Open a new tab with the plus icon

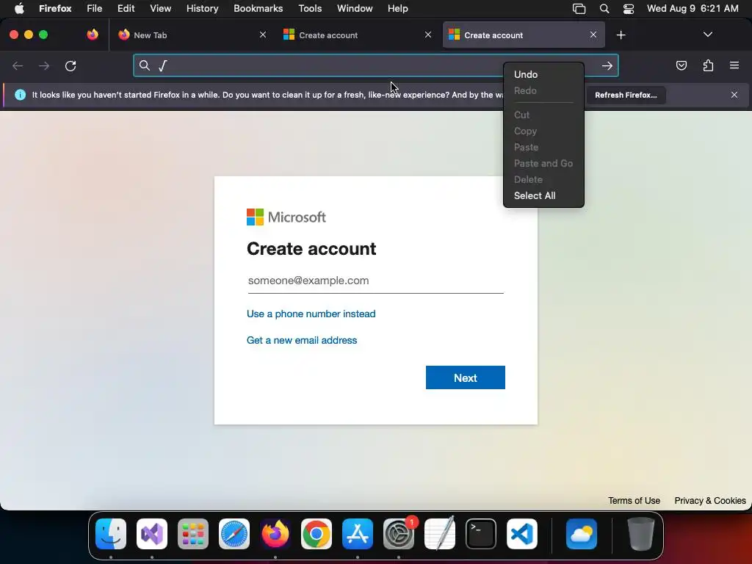tap(621, 35)
